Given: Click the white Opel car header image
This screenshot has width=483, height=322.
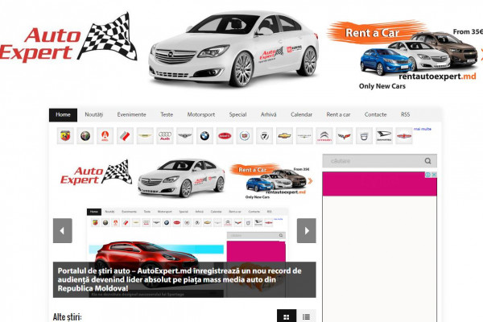Looking at the screenshot, I should point(233,49).
